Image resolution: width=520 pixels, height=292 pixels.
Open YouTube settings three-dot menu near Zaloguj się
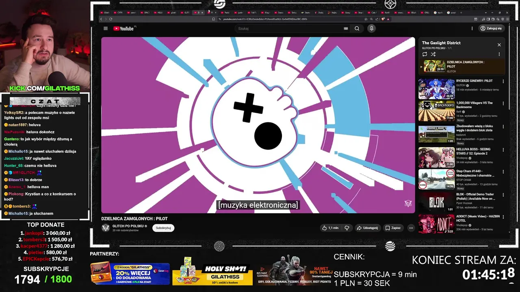tap(472, 28)
